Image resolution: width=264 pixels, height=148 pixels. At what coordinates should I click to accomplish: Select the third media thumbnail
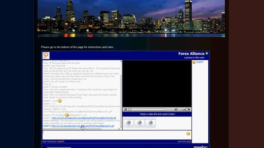tap(150, 123)
